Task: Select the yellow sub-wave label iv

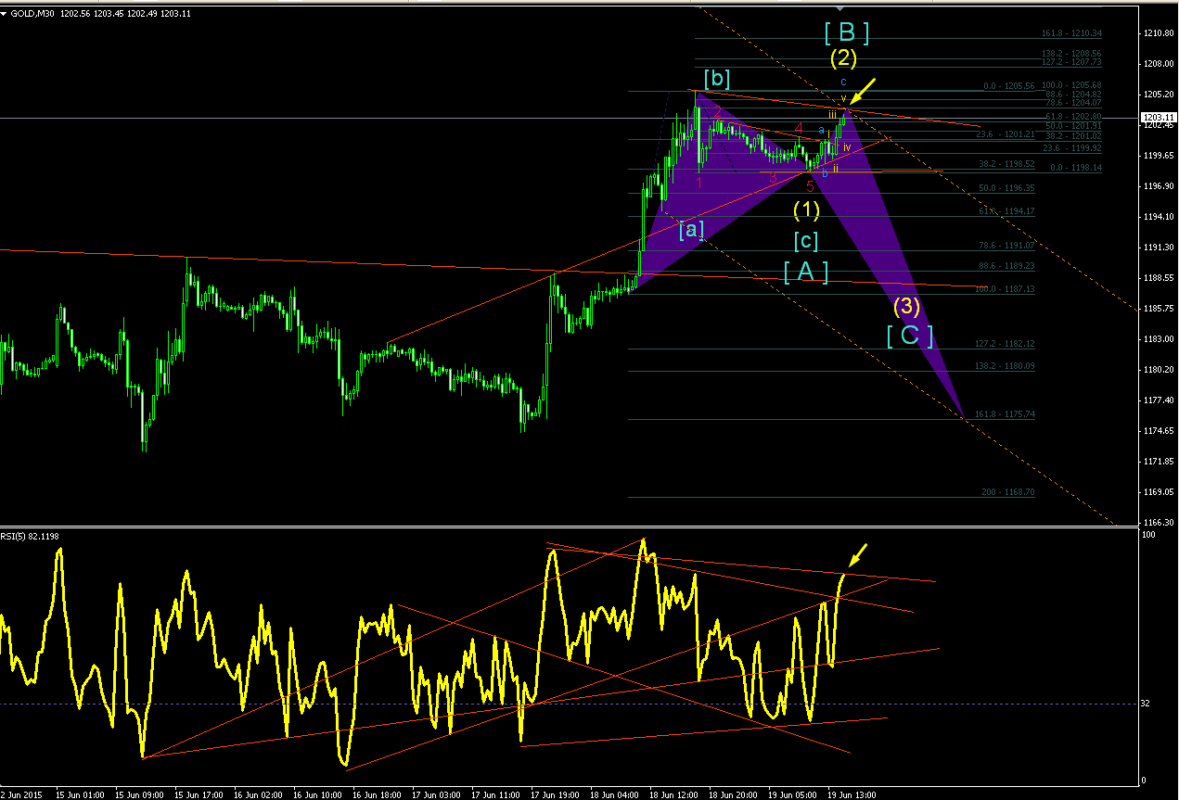Action: 847,147
